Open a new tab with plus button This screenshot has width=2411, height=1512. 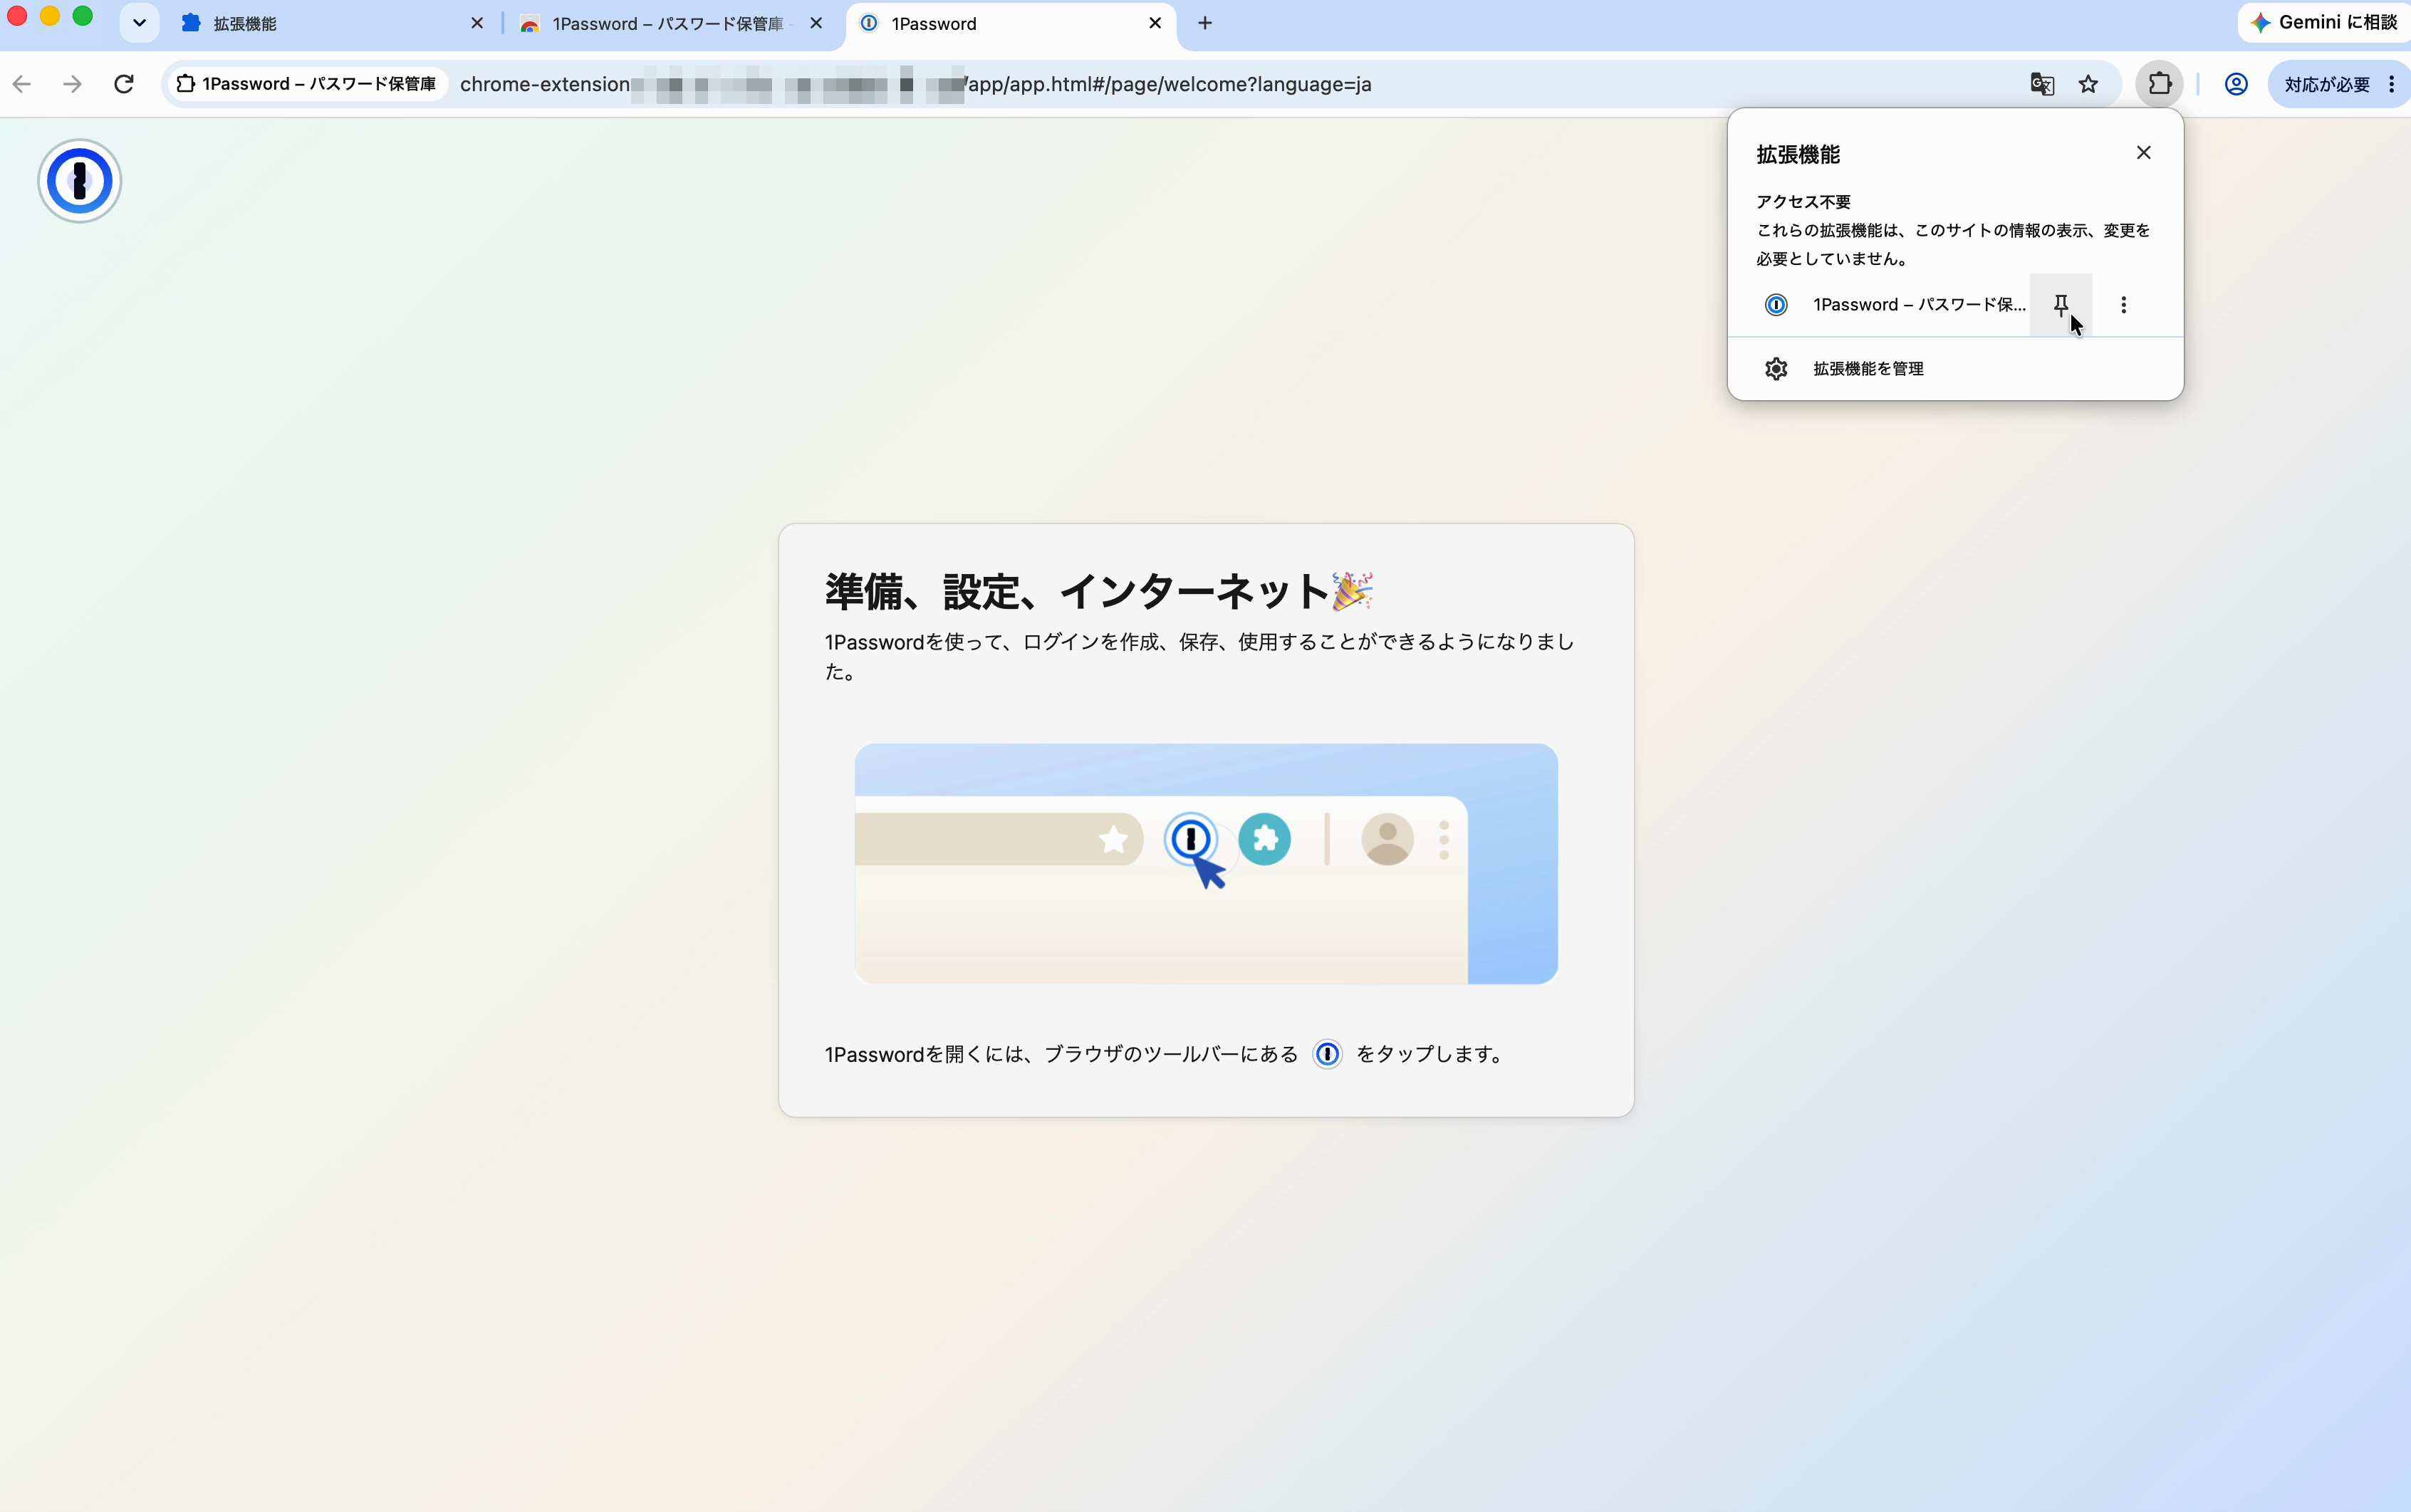[1205, 23]
